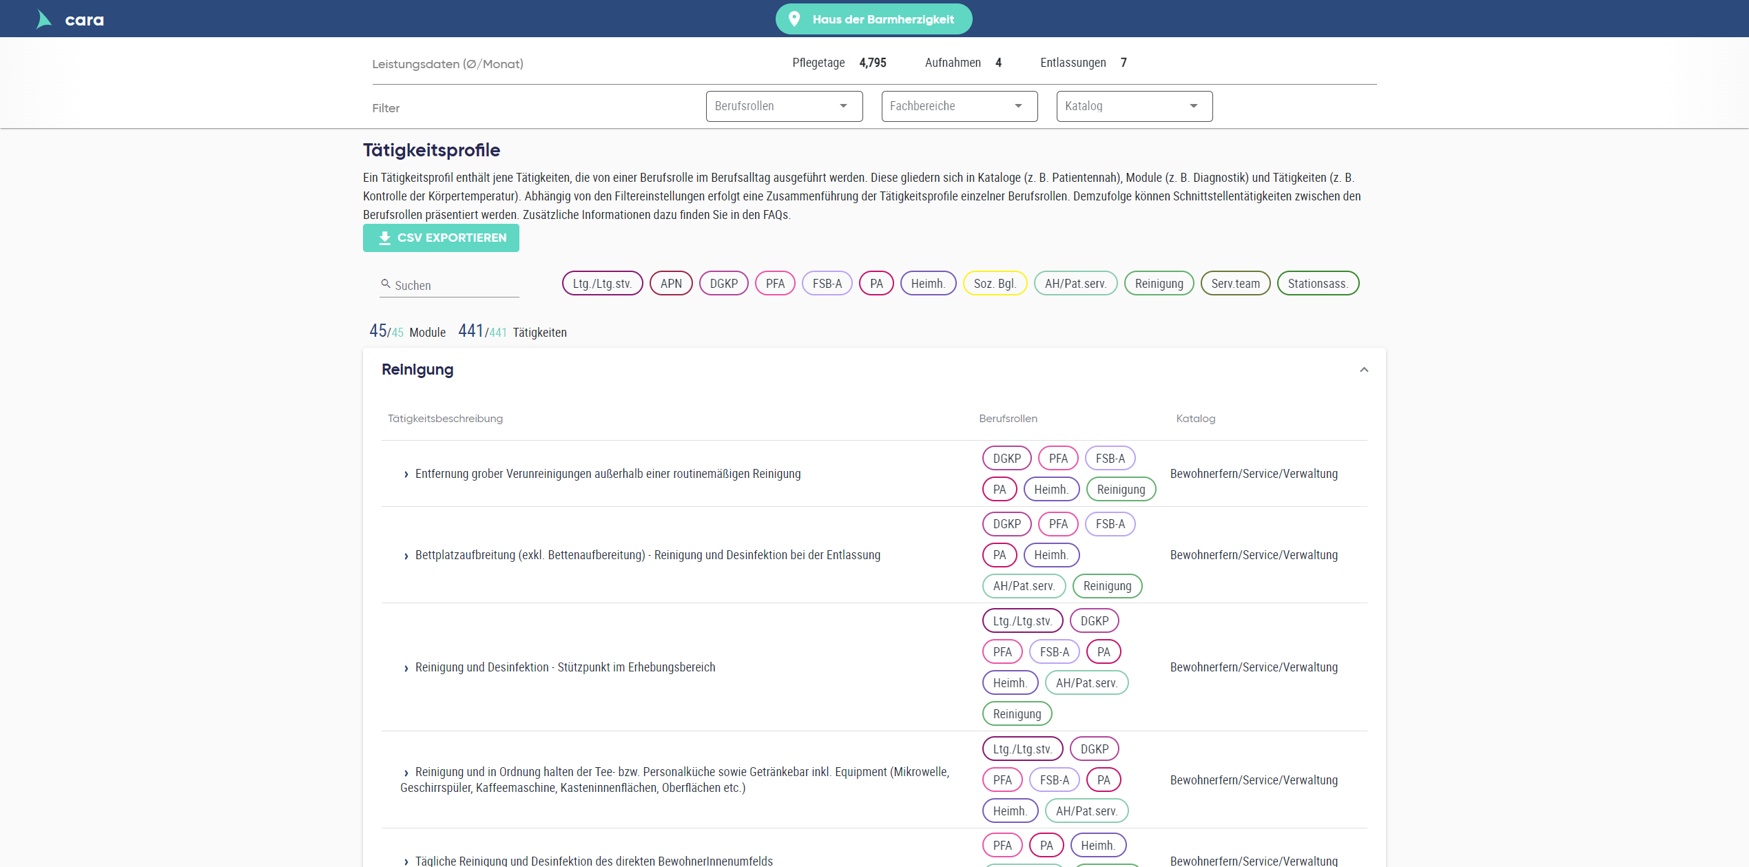Open the Berufsrollen filter dropdown
1749x867 pixels.
point(784,106)
